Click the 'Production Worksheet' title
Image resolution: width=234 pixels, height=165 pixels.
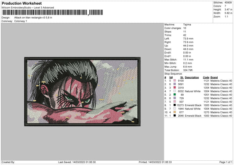21,3
